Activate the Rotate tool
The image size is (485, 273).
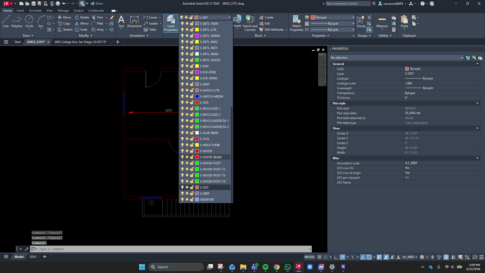click(82, 17)
